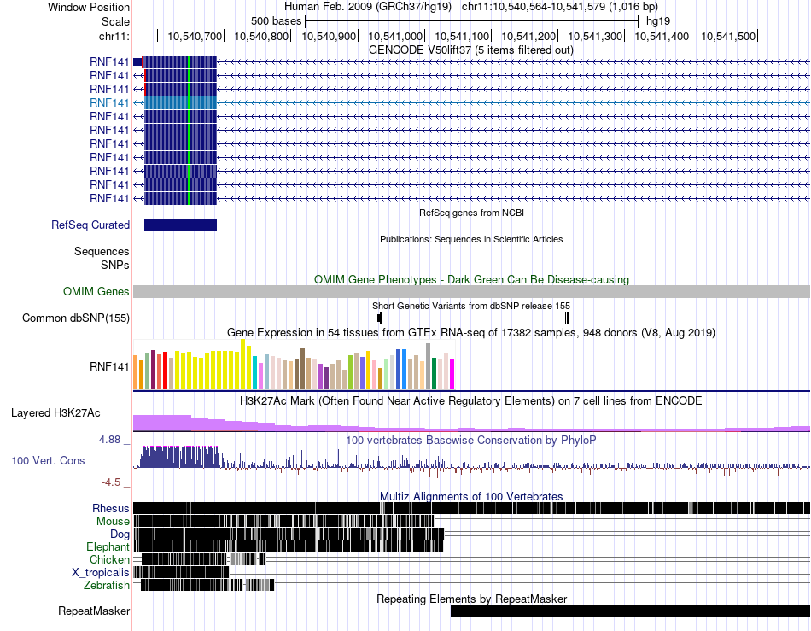Click the tall gray GTEx expression bar
The height and width of the screenshot is (631, 811).
point(429,366)
